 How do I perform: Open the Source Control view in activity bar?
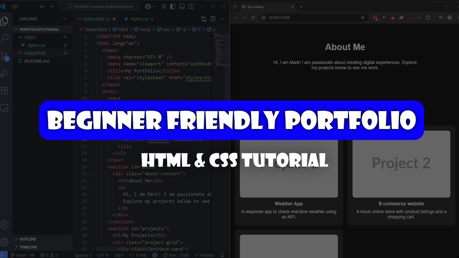[4, 56]
